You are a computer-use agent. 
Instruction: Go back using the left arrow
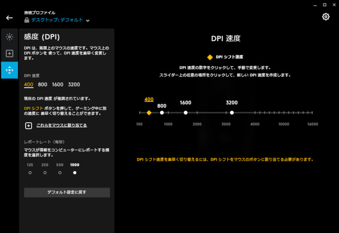pyautogui.click(x=9, y=18)
